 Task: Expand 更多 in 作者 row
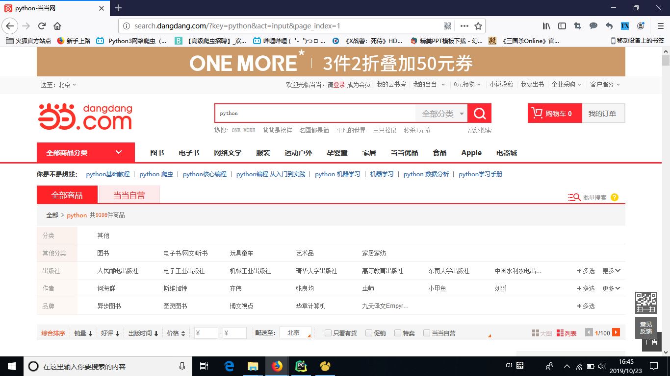611,288
